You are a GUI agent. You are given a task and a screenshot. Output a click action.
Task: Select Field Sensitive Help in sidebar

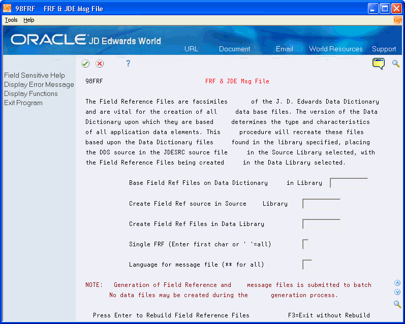point(35,75)
